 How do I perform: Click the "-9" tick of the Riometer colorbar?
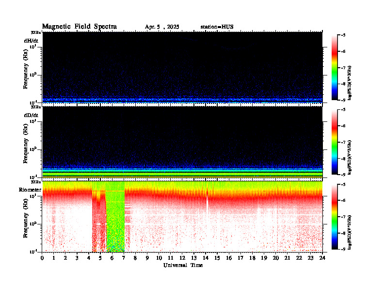point(343,249)
